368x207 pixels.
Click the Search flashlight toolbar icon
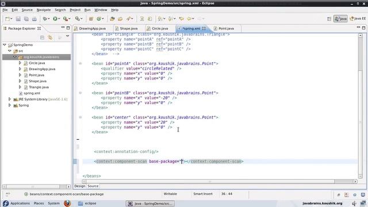pyautogui.click(x=128, y=19)
